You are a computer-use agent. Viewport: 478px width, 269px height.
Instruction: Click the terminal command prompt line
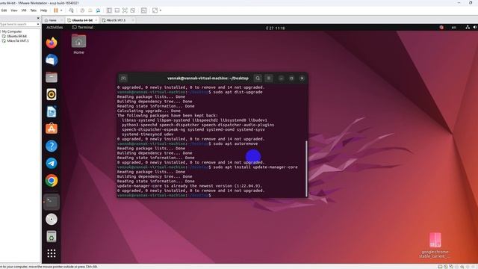(x=164, y=195)
